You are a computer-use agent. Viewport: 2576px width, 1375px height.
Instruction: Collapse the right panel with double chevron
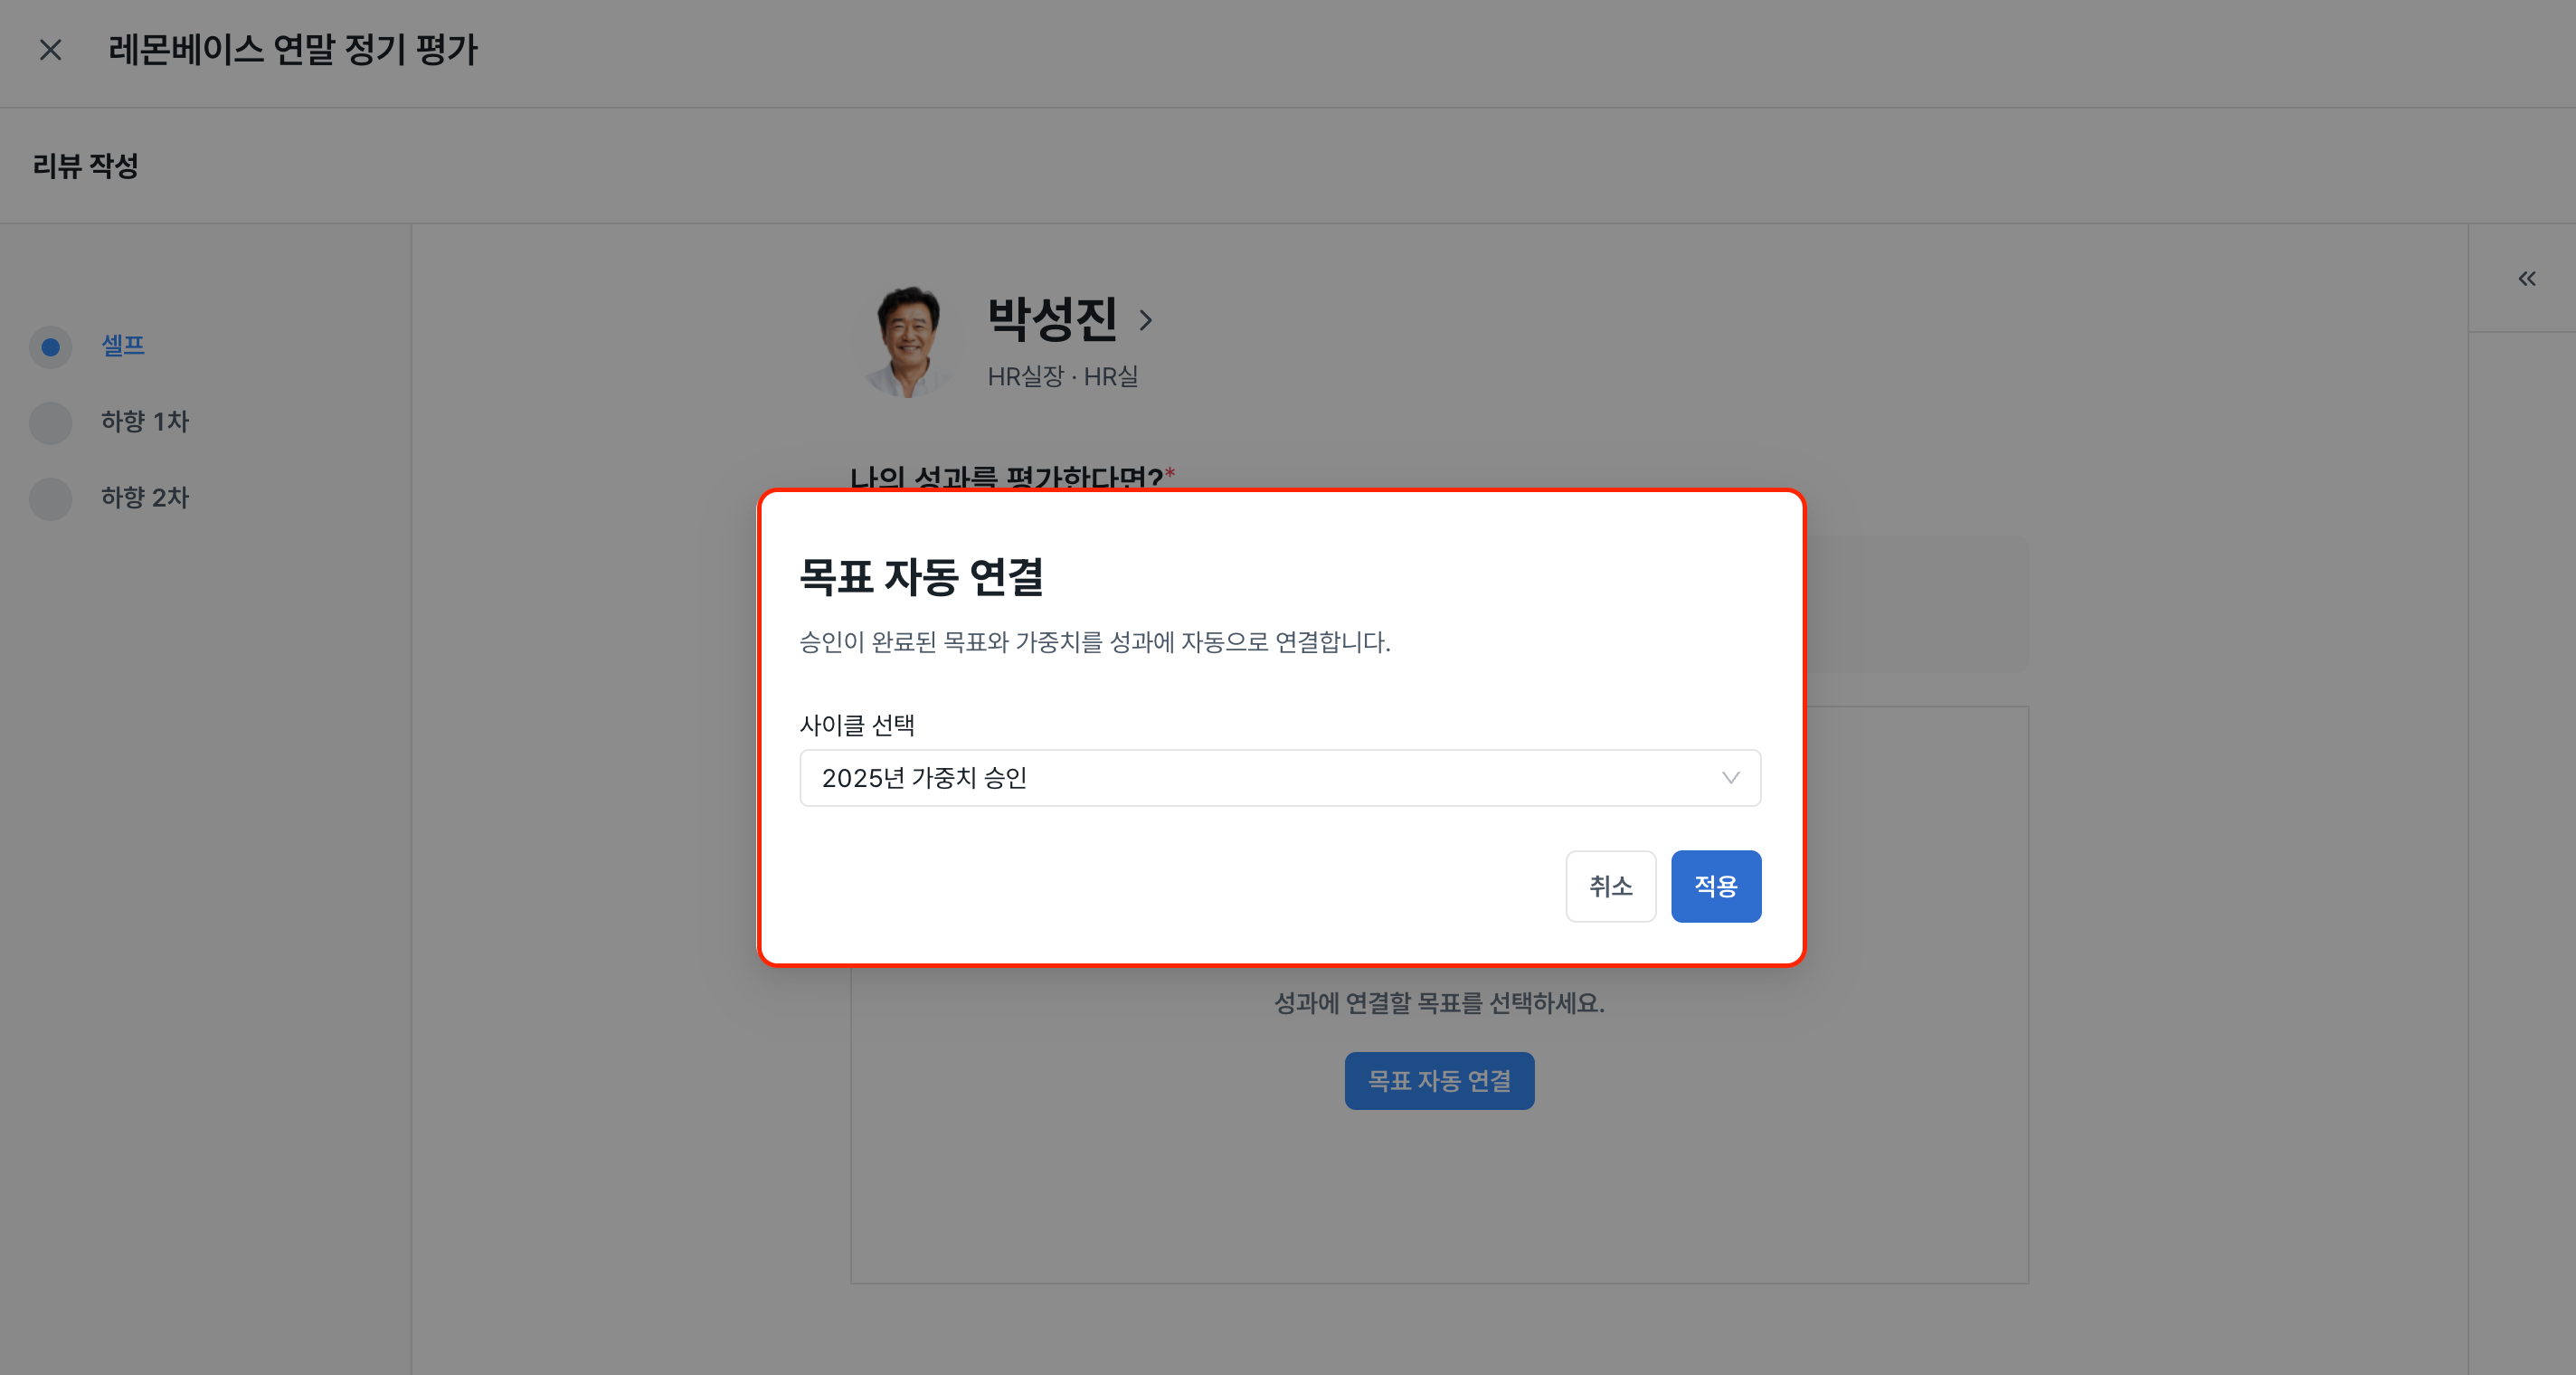(2526, 279)
